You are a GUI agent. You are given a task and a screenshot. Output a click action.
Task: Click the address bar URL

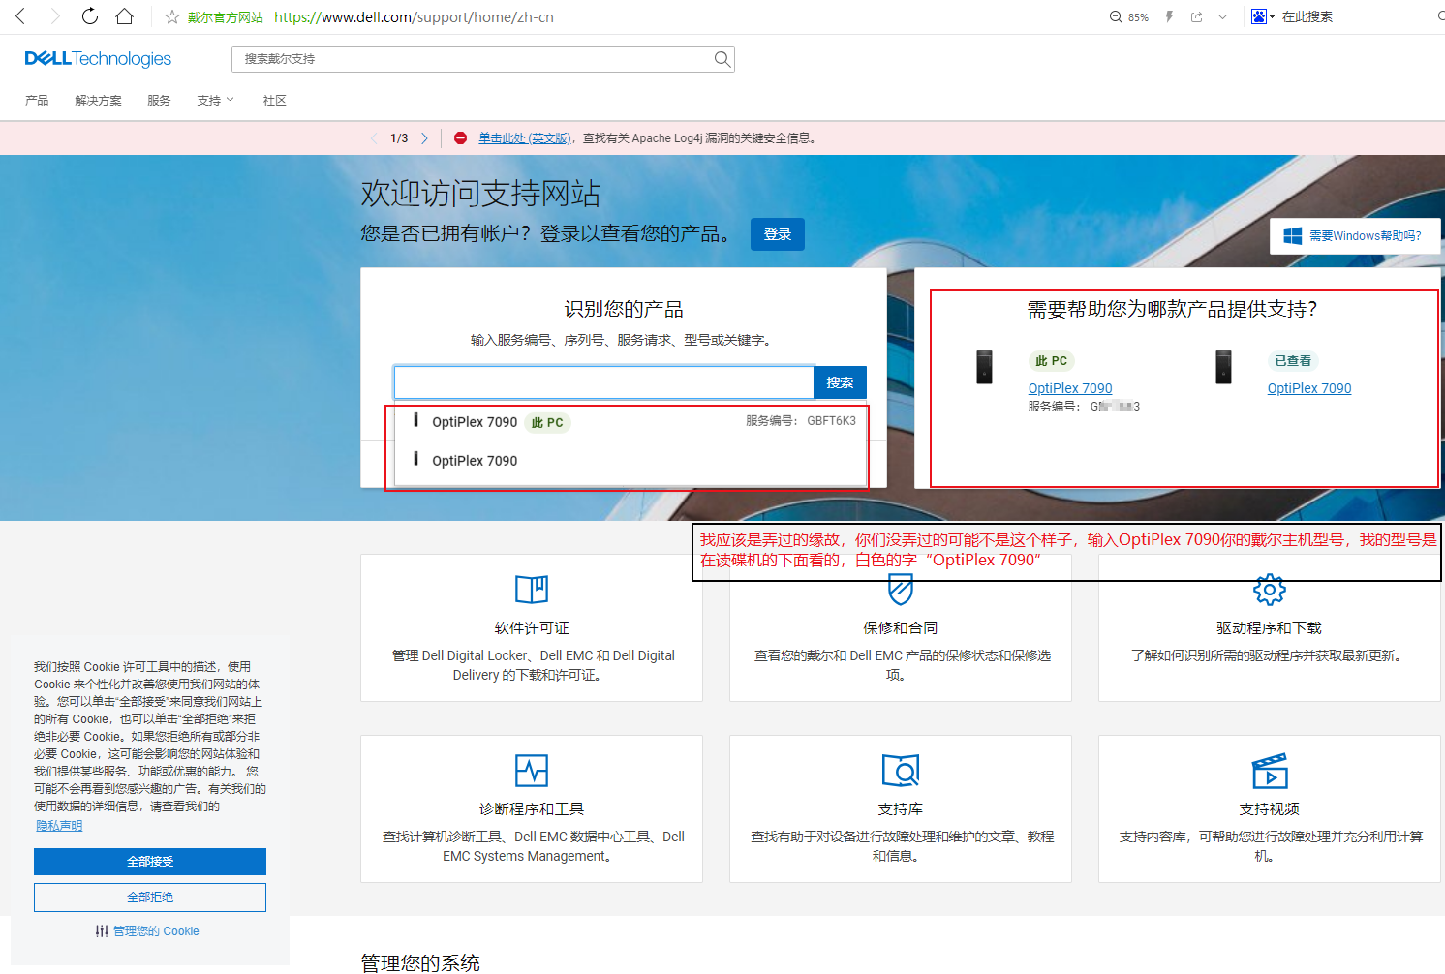tap(414, 17)
